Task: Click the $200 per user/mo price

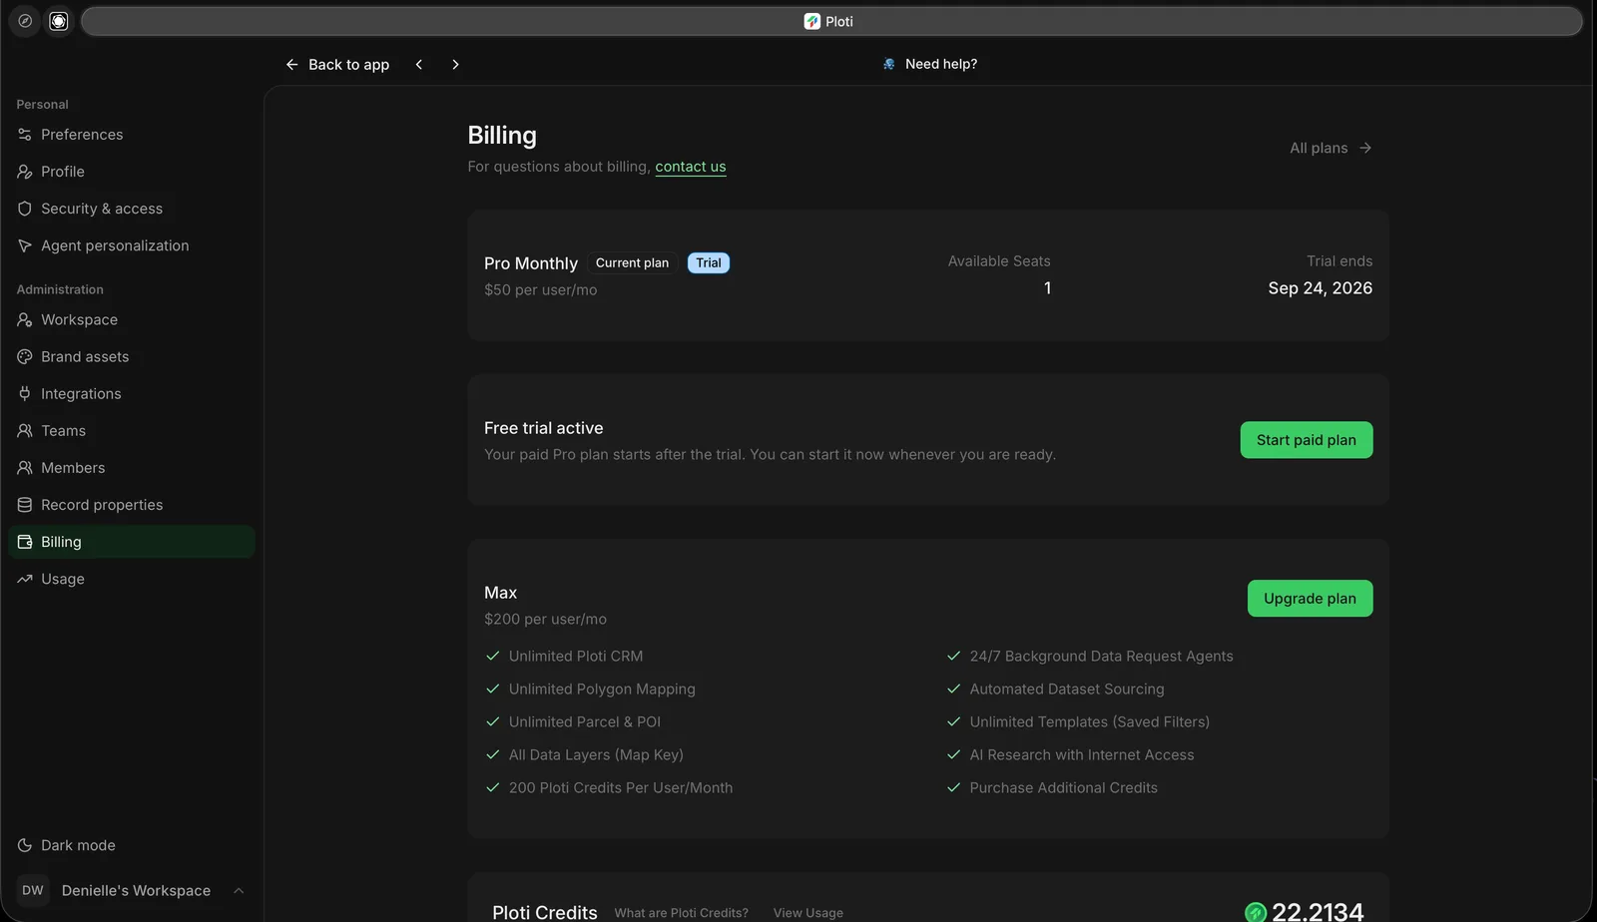Action: click(x=546, y=620)
